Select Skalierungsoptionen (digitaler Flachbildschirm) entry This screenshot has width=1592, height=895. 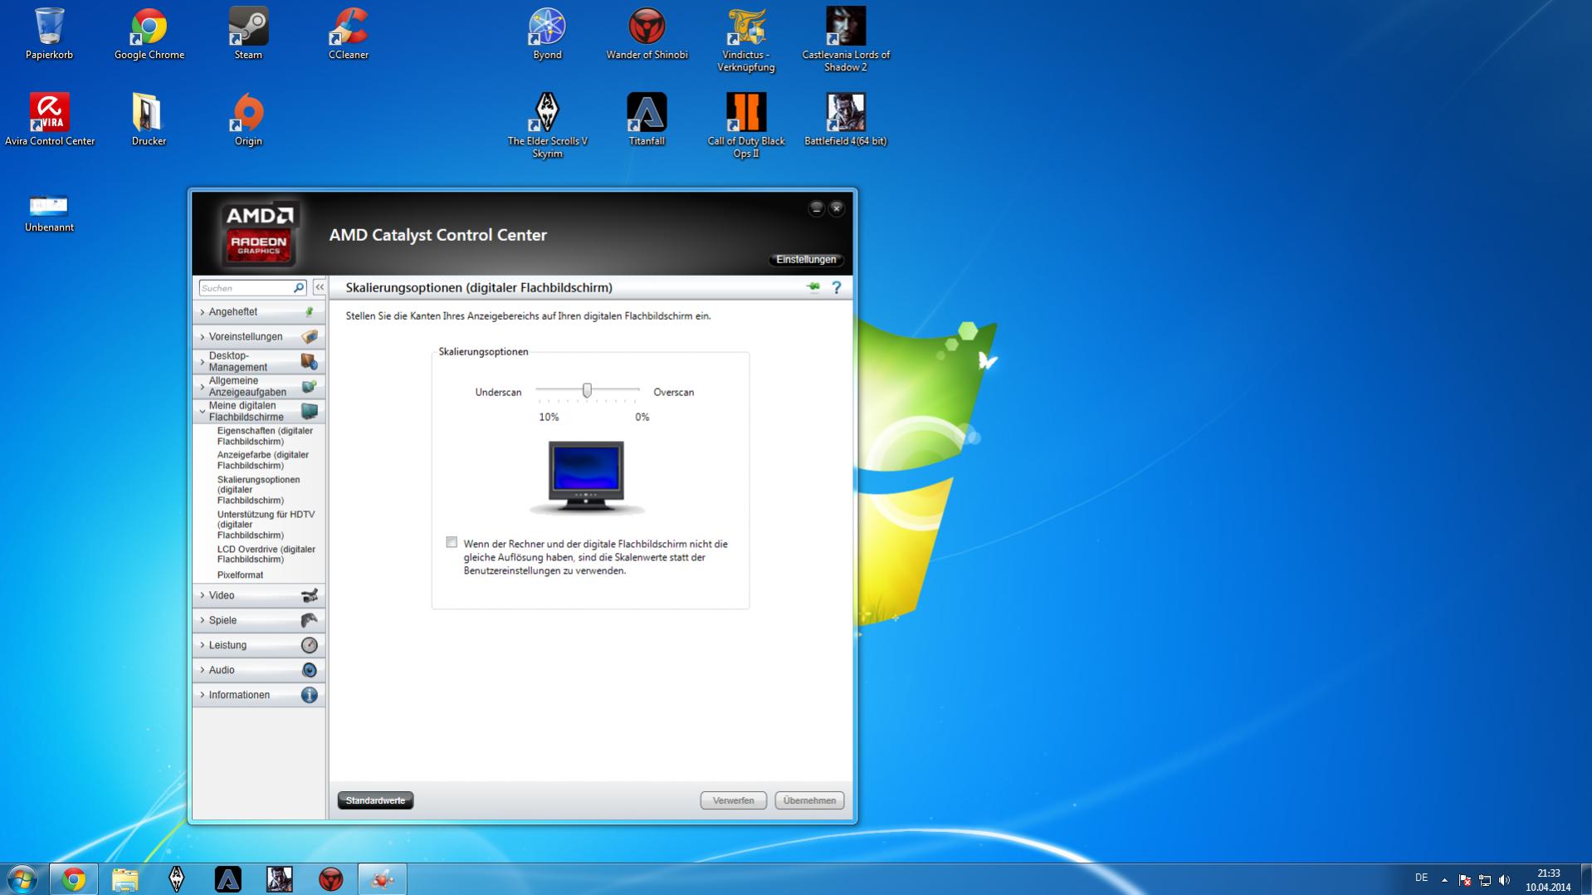259,490
